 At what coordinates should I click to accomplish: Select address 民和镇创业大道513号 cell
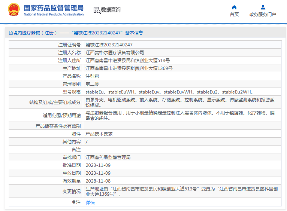[182, 61]
